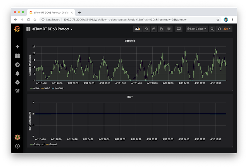This screenshot has width=248, height=168.
Task: Click the browser Back arrow
Action: click(15, 20)
